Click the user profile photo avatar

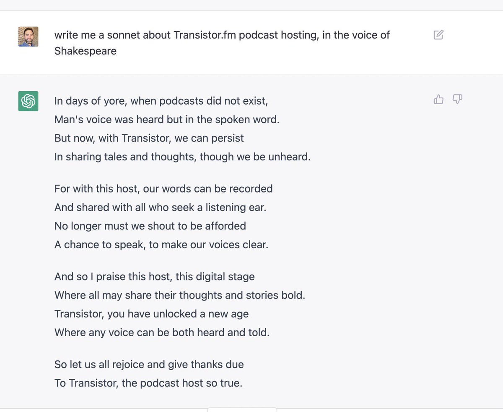coord(28,36)
